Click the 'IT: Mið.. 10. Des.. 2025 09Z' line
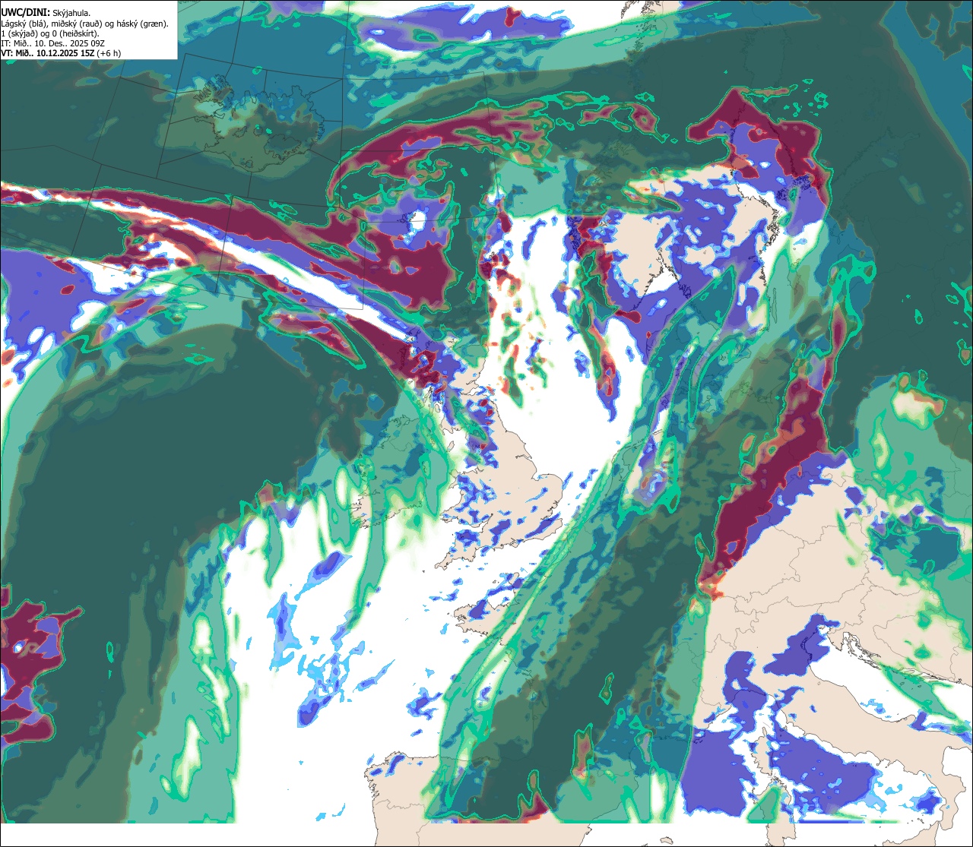 53,43
